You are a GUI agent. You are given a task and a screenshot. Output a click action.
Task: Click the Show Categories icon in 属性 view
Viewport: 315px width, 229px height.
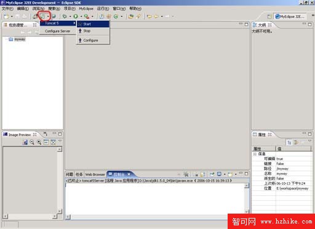pos(289,142)
